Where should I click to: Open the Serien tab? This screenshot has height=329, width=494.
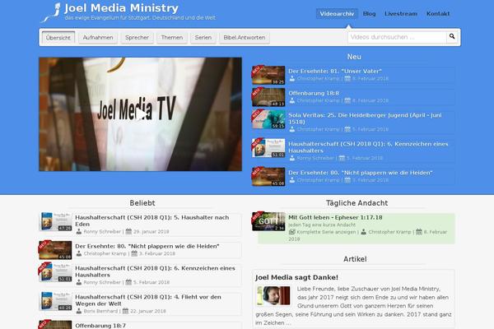coord(203,38)
